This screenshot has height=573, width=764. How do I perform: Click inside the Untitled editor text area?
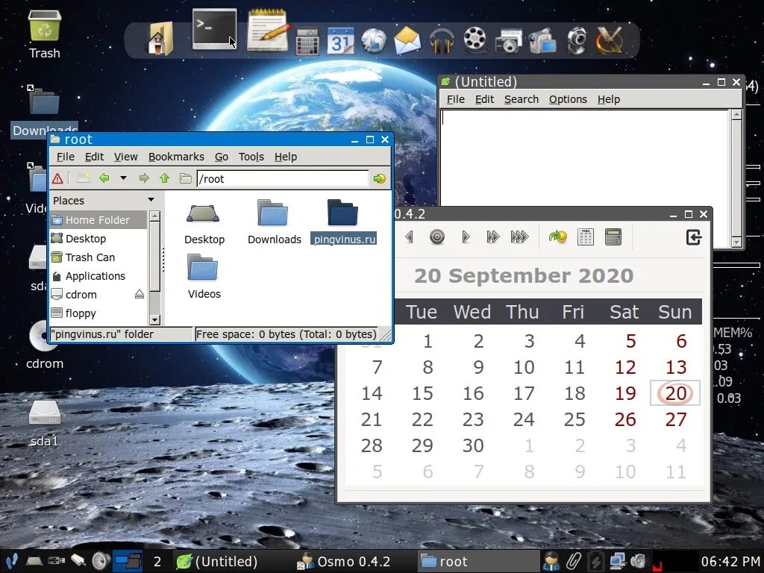click(x=584, y=157)
